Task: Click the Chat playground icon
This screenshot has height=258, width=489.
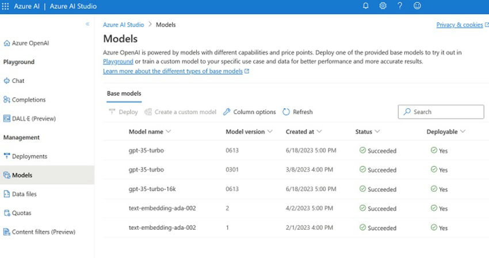Action: pos(6,81)
